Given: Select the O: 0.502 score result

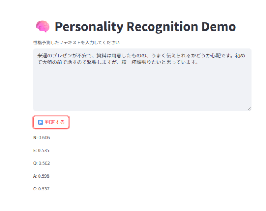Looking at the screenshot, I should [x=42, y=163].
